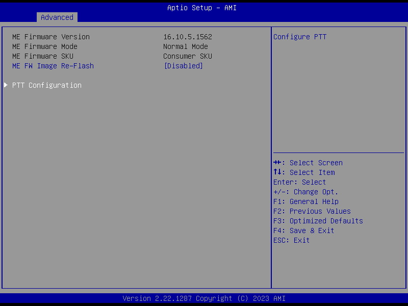The height and width of the screenshot is (306, 408).
Task: Click the ESC: Exit hint
Action: [x=291, y=240]
